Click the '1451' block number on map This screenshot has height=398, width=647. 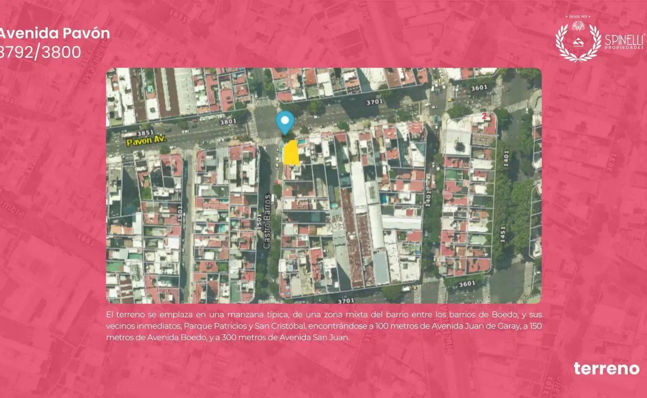pos(502,234)
